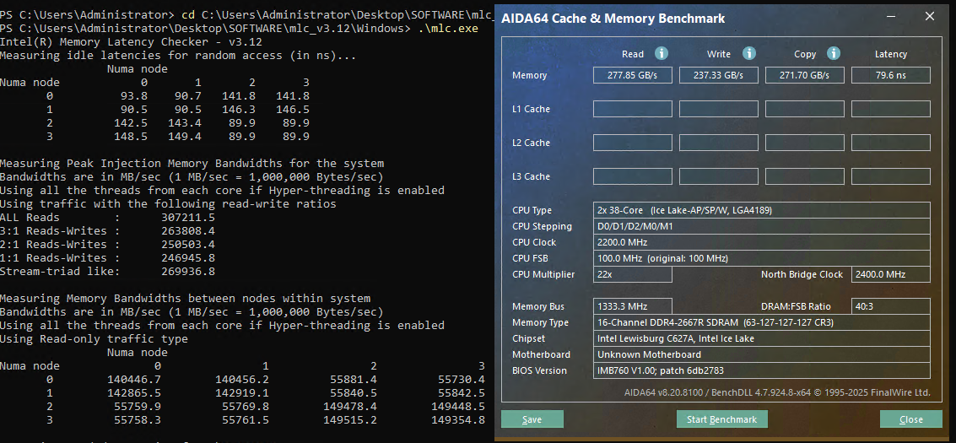
Task: Click the Read info icon
Action: (661, 54)
